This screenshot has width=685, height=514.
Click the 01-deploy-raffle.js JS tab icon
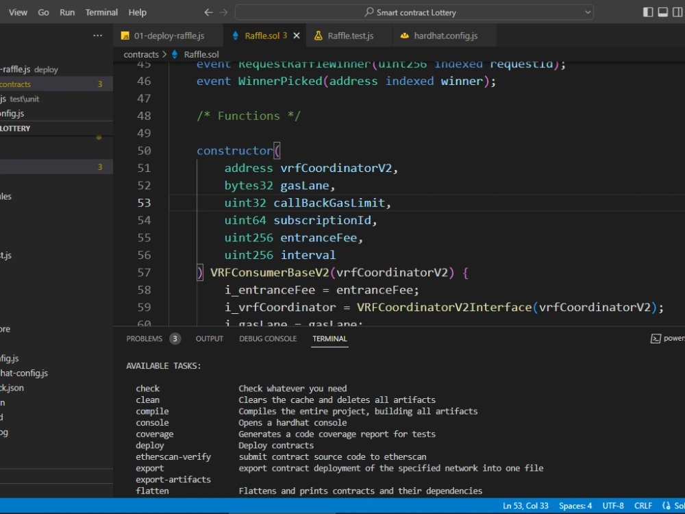tap(125, 36)
